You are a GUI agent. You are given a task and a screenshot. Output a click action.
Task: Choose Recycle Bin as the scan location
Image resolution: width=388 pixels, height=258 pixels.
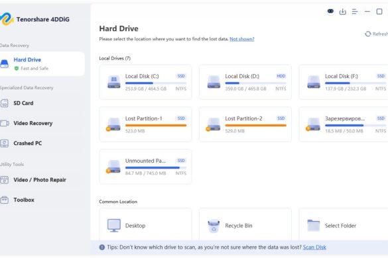coord(245,224)
